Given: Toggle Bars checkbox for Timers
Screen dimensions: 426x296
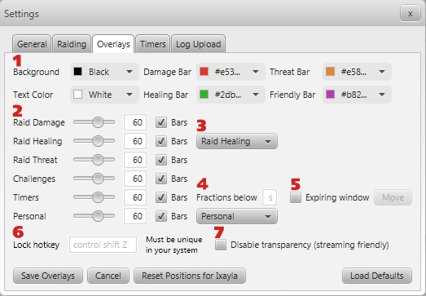Looking at the screenshot, I should (x=161, y=197).
